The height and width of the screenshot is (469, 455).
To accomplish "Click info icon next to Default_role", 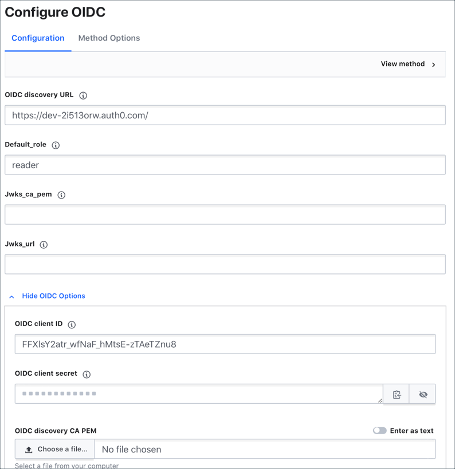I will [56, 145].
